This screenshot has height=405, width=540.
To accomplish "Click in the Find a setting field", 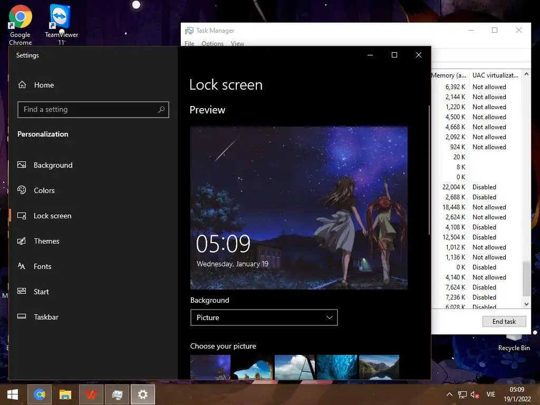I will point(93,110).
